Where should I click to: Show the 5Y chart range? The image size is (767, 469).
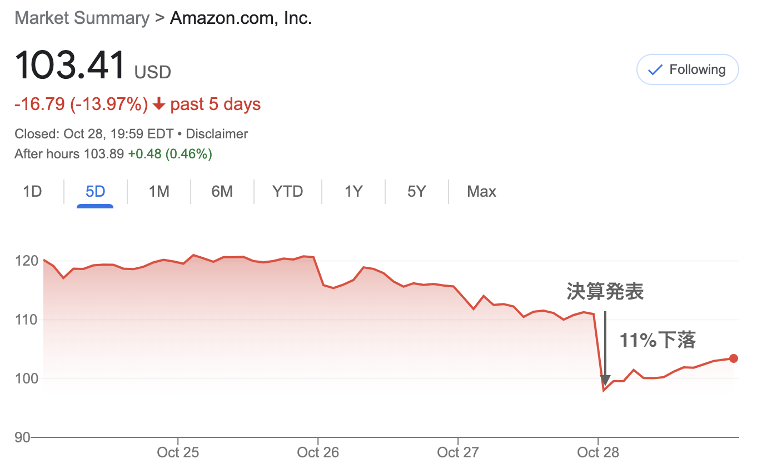click(416, 192)
